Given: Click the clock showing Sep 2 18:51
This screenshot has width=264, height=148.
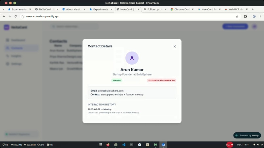Looking at the screenshot, I should 243,145.
